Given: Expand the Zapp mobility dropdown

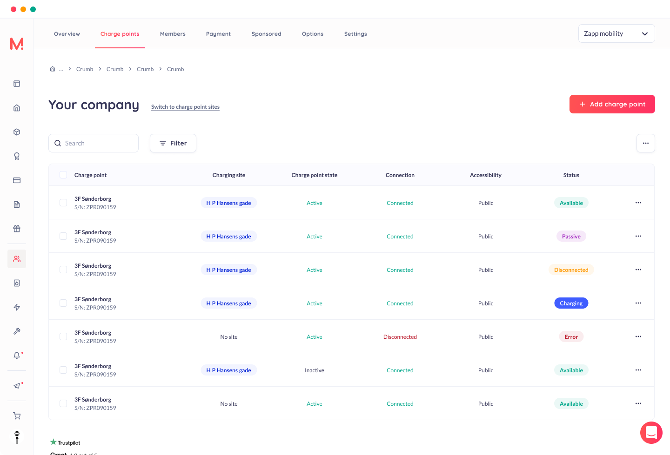Looking at the screenshot, I should [x=616, y=33].
